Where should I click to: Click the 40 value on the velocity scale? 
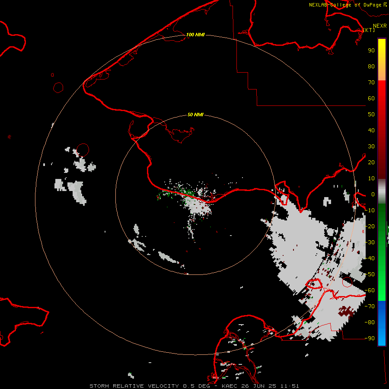point(371,130)
